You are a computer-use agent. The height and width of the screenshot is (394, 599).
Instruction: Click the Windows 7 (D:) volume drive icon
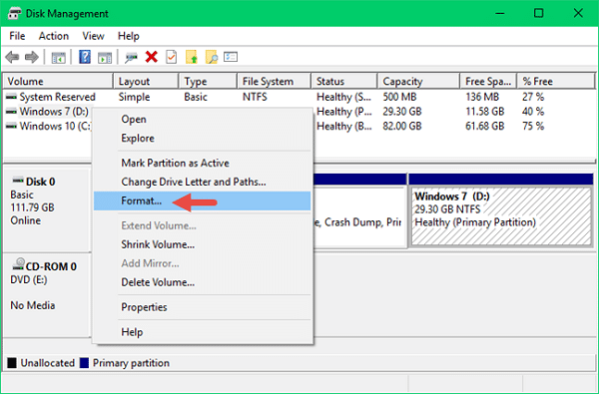tap(11, 112)
